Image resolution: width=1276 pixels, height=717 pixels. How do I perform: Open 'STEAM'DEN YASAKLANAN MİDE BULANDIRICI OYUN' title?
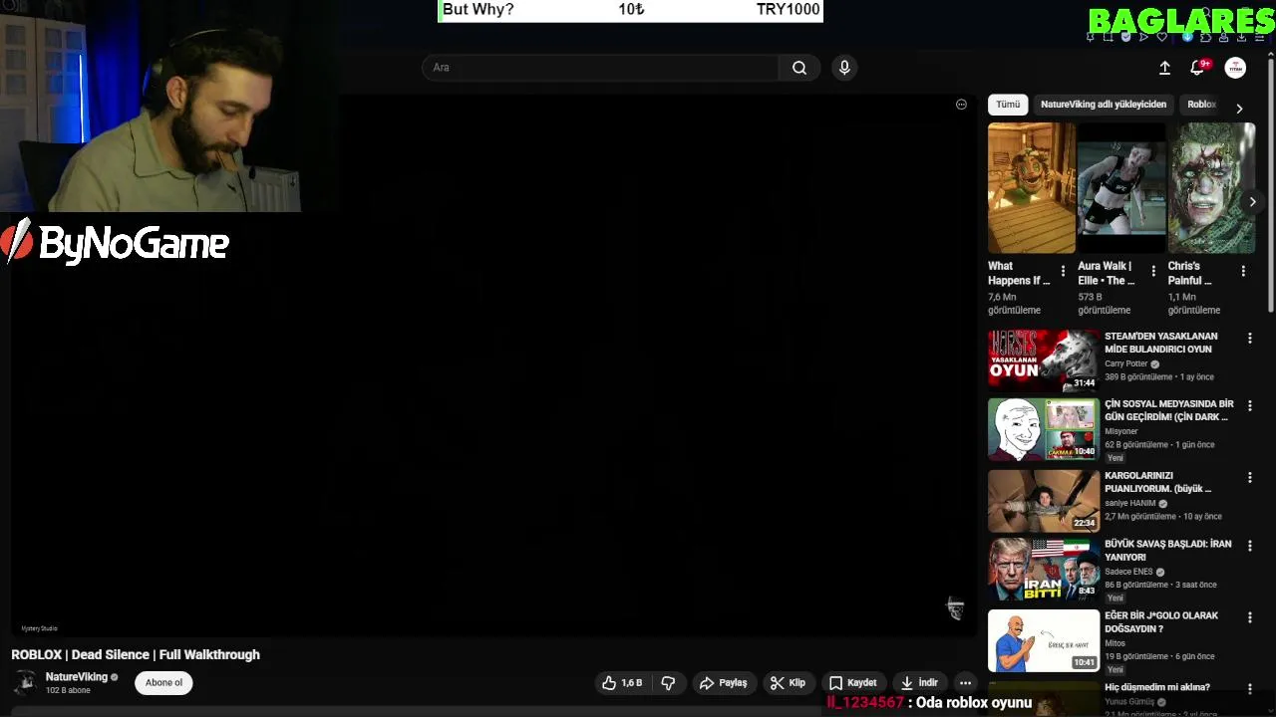click(x=1160, y=343)
